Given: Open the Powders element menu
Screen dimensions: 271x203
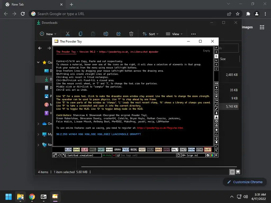Looking at the screenshot, I should click(216, 117).
